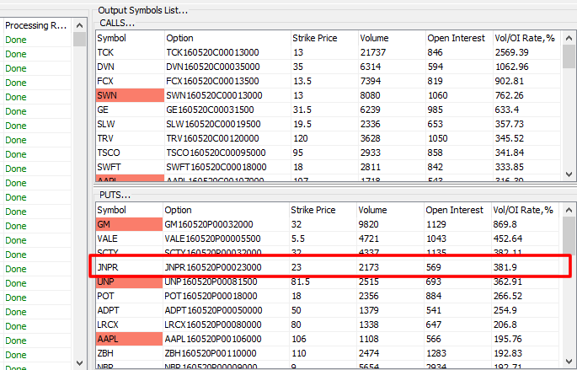Screen dimensions: 577x370
Task: Select the VALE symbol in PUTS
Action: tap(107, 239)
